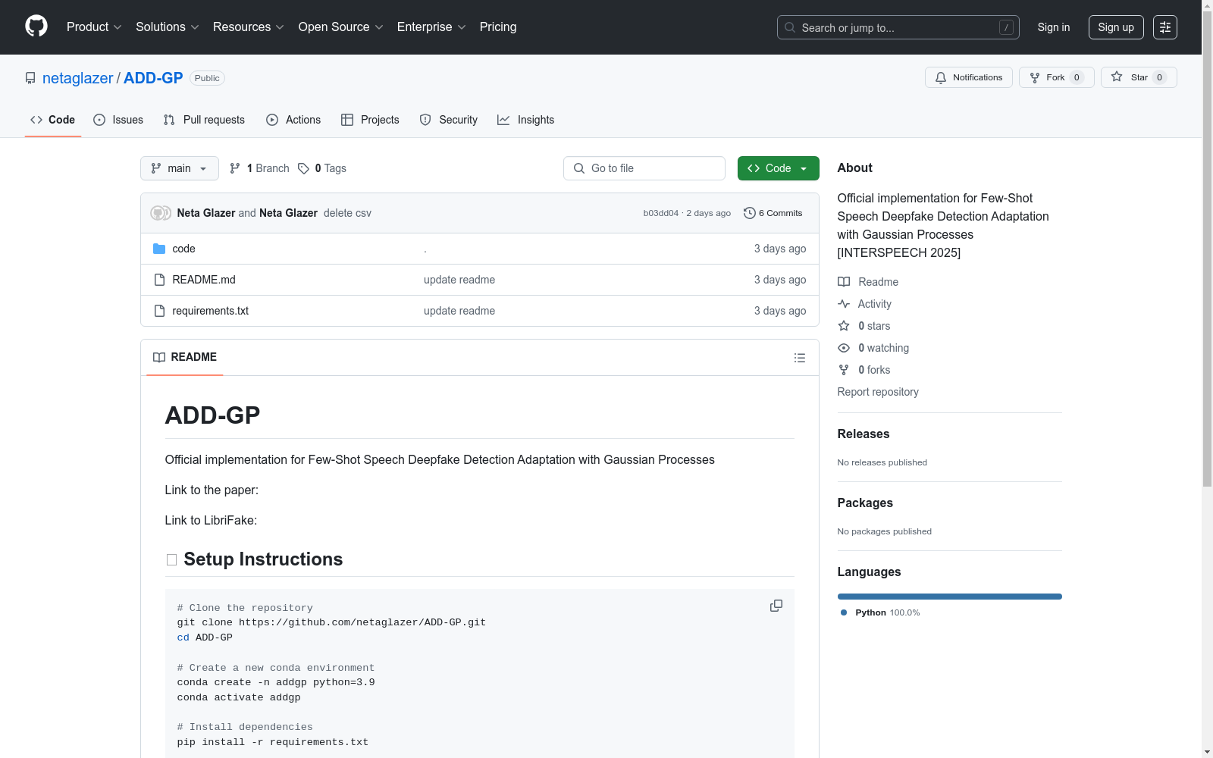Open the green Code clone dropdown
Screen dimensions: 1213x758
point(779,168)
